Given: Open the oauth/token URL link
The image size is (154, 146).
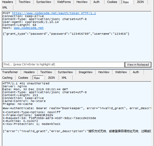Looking at the screenshot, I should pyautogui.click(x=54, y=13).
